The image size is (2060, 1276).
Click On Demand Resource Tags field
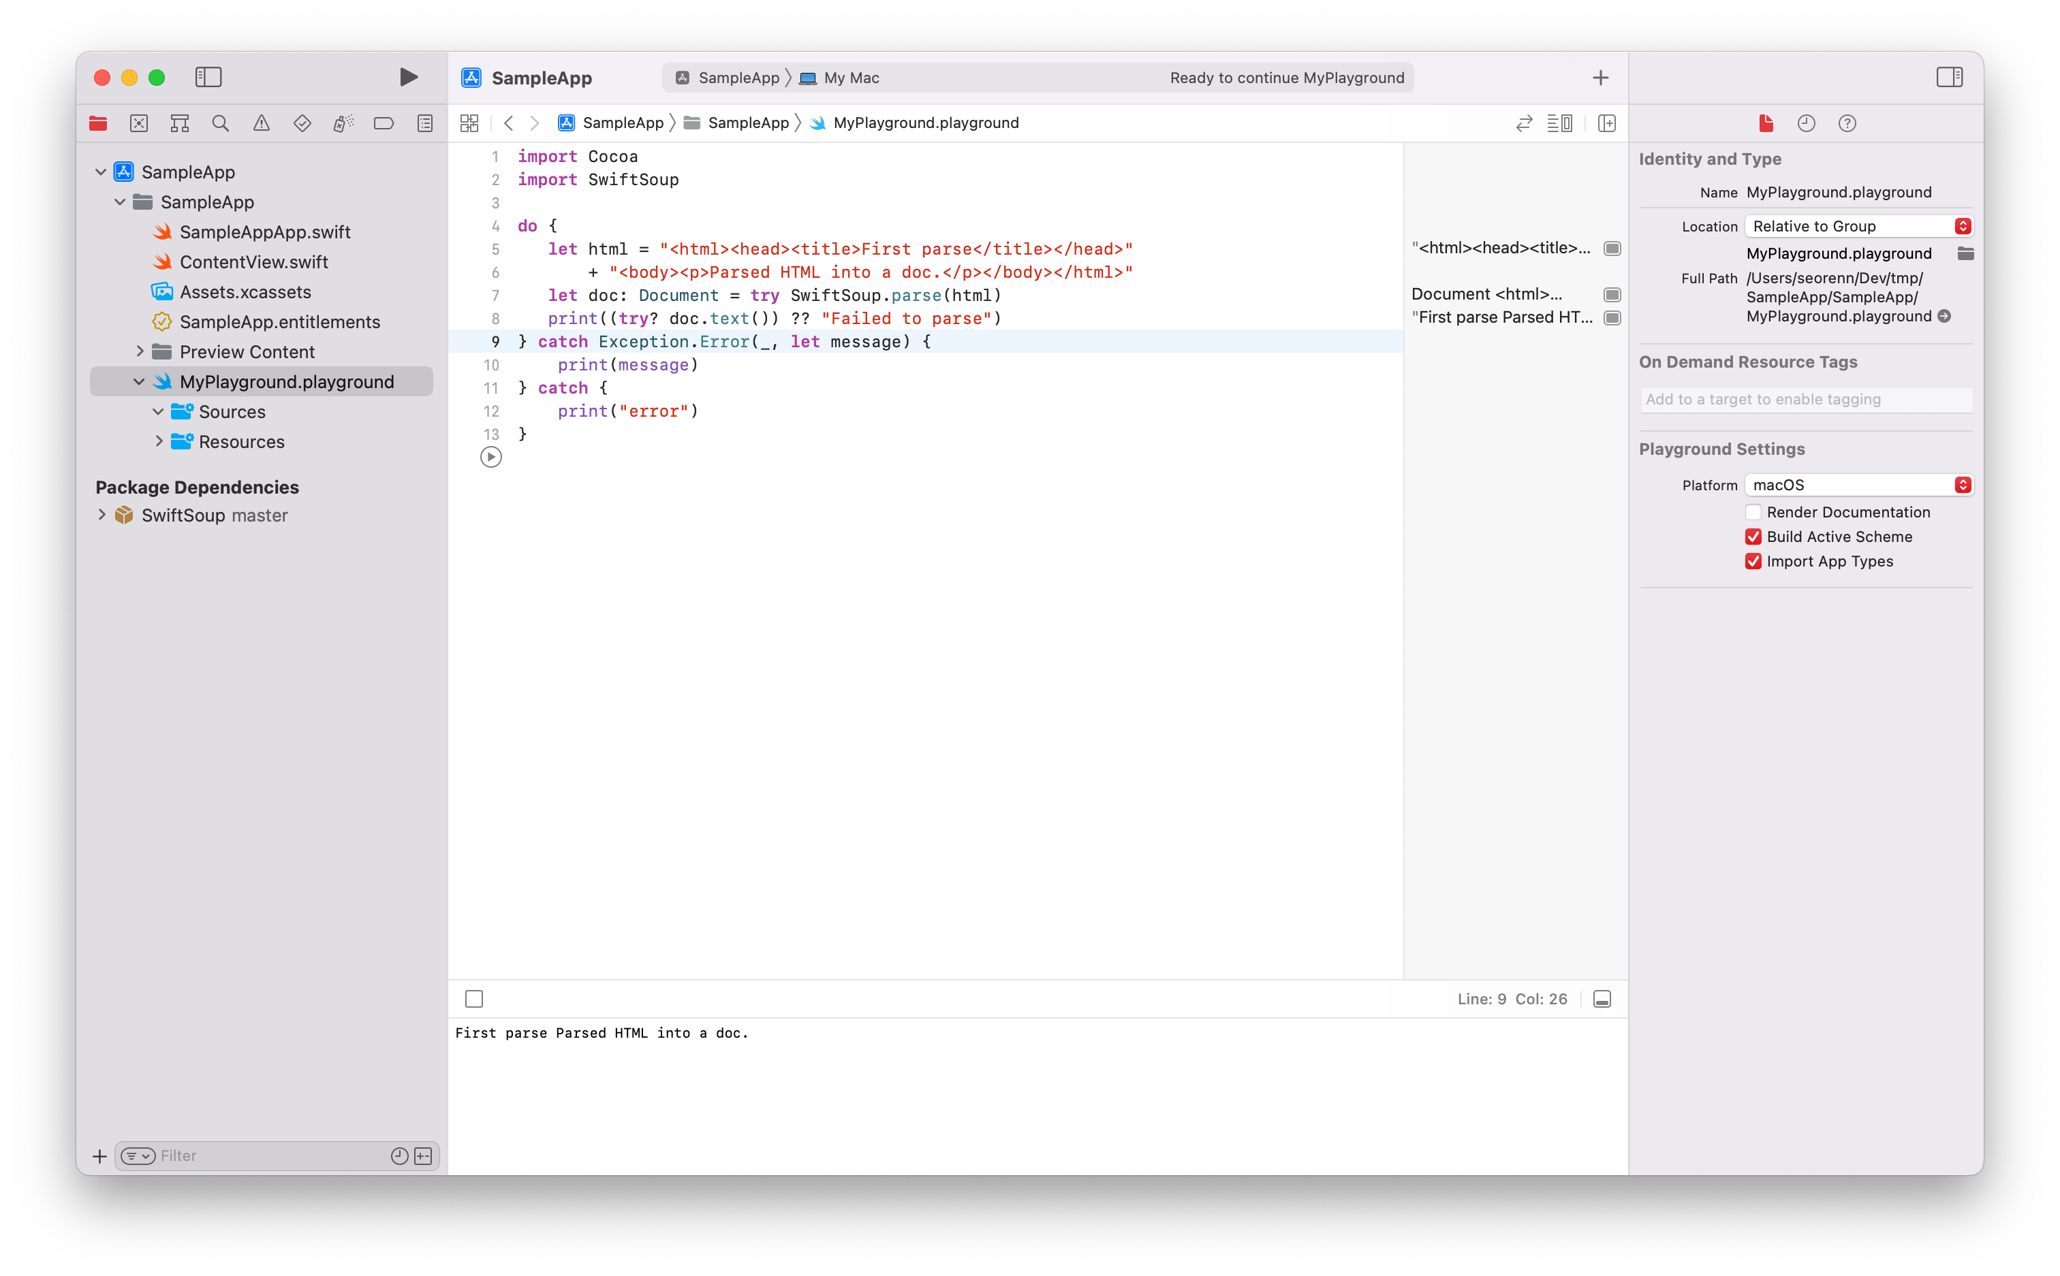[x=1807, y=400]
